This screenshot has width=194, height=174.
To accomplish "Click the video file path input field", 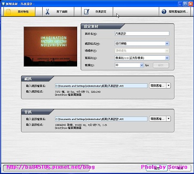I will coord(101,86).
